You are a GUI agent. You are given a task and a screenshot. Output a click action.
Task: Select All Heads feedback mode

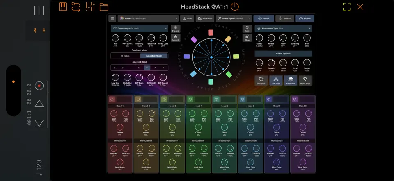(x=125, y=56)
